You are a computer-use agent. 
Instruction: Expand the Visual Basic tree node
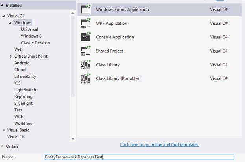[4, 130]
